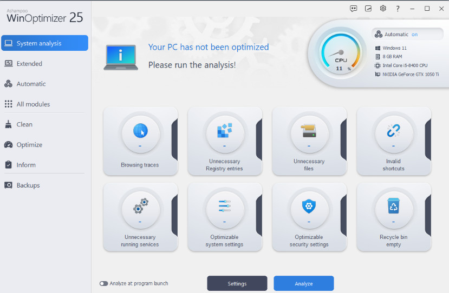Image resolution: width=449 pixels, height=293 pixels.
Task: Expand Optimizable system settings side tab
Action: pos(259,216)
